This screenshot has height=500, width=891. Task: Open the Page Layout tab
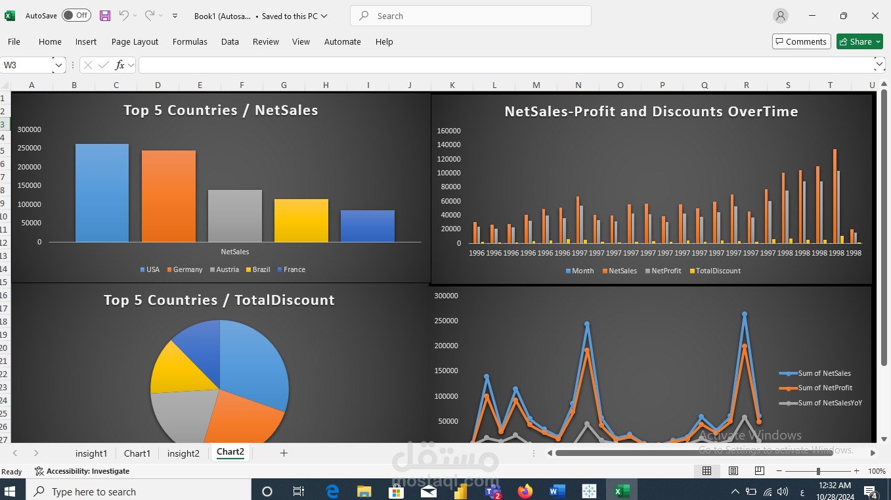click(x=135, y=41)
